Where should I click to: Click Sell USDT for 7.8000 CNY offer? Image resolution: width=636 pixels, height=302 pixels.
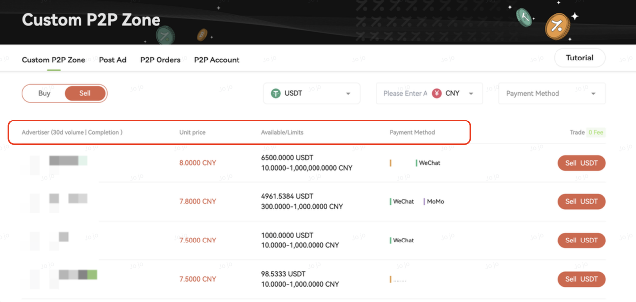(581, 201)
